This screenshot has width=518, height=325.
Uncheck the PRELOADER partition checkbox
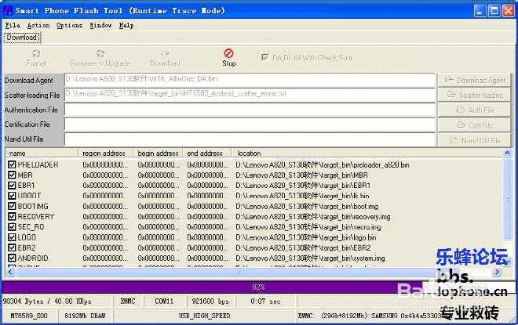[12, 164]
